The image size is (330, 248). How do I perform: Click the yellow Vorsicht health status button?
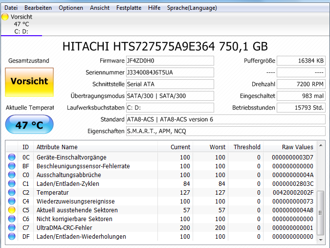29,82
